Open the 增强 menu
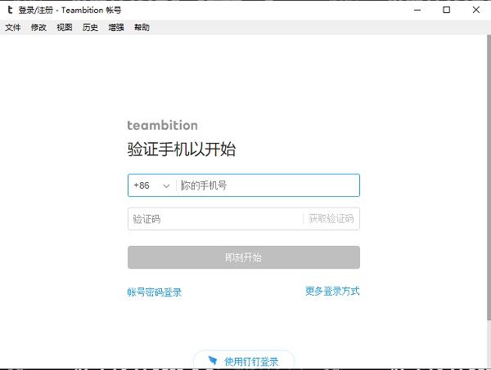 tap(116, 28)
